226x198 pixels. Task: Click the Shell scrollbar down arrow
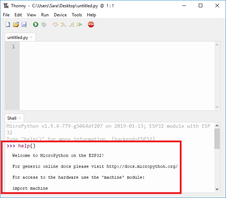click(217, 189)
